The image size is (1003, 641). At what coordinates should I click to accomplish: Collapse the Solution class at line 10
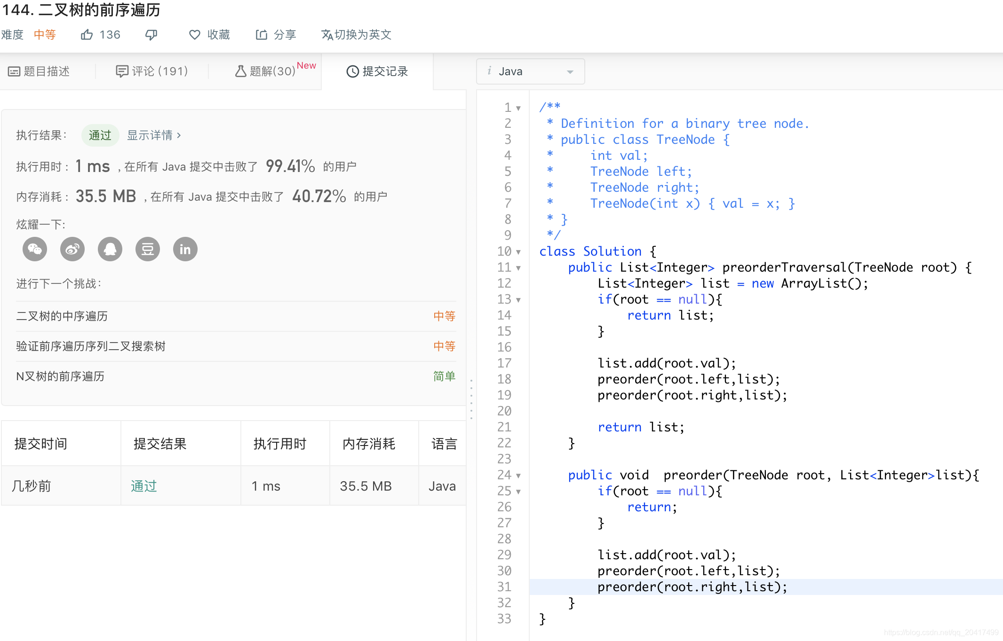(517, 252)
